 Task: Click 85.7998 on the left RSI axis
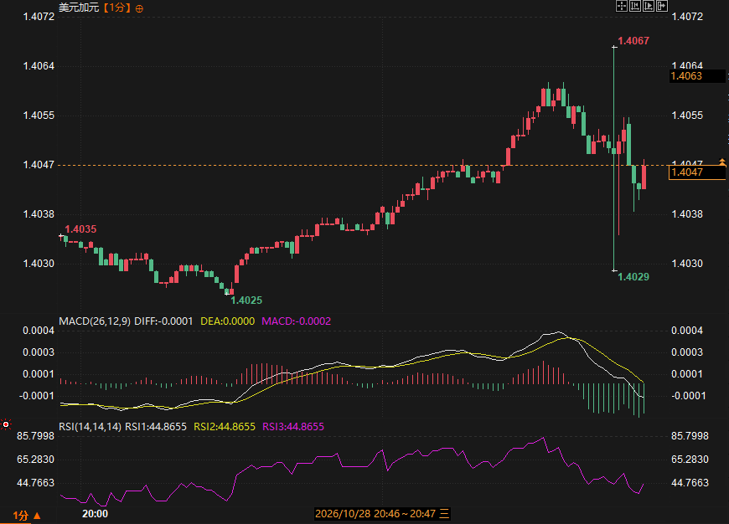(36, 436)
